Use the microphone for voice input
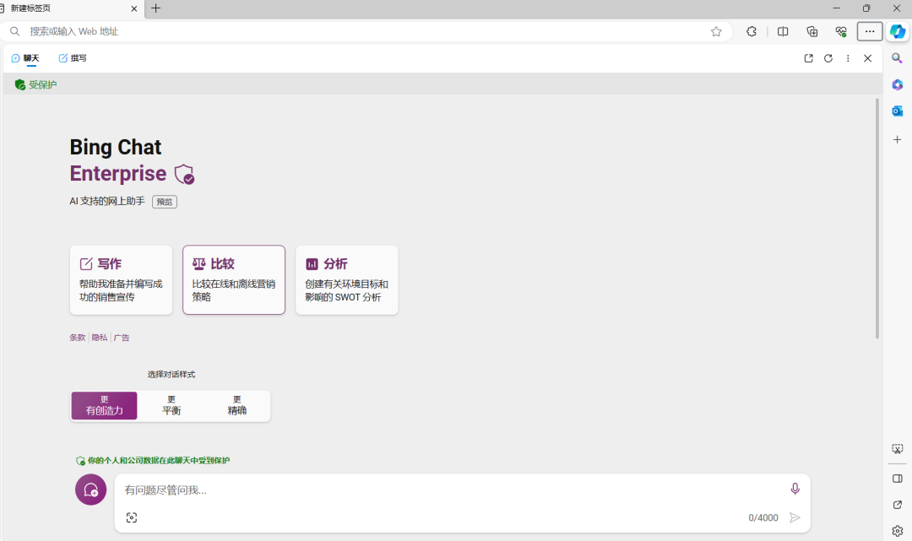The image size is (912, 541). click(795, 490)
